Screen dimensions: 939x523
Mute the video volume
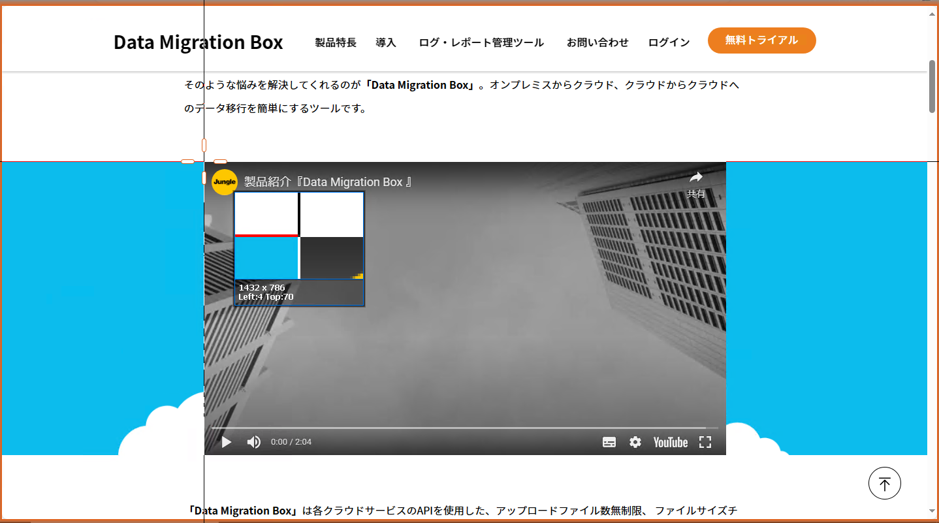coord(253,442)
